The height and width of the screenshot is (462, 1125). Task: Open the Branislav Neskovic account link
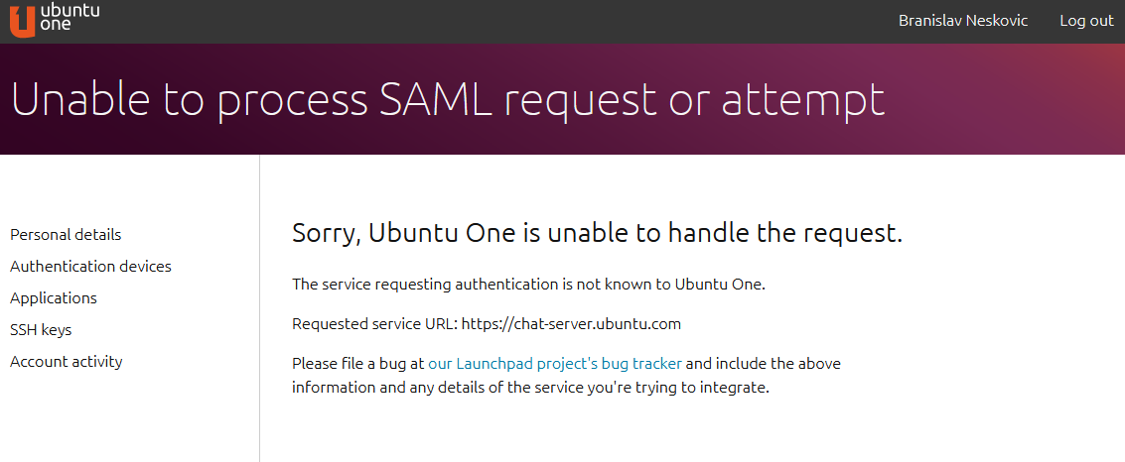(x=962, y=21)
